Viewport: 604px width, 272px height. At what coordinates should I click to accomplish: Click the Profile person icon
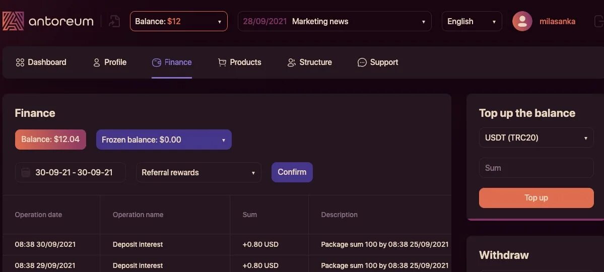tap(97, 62)
